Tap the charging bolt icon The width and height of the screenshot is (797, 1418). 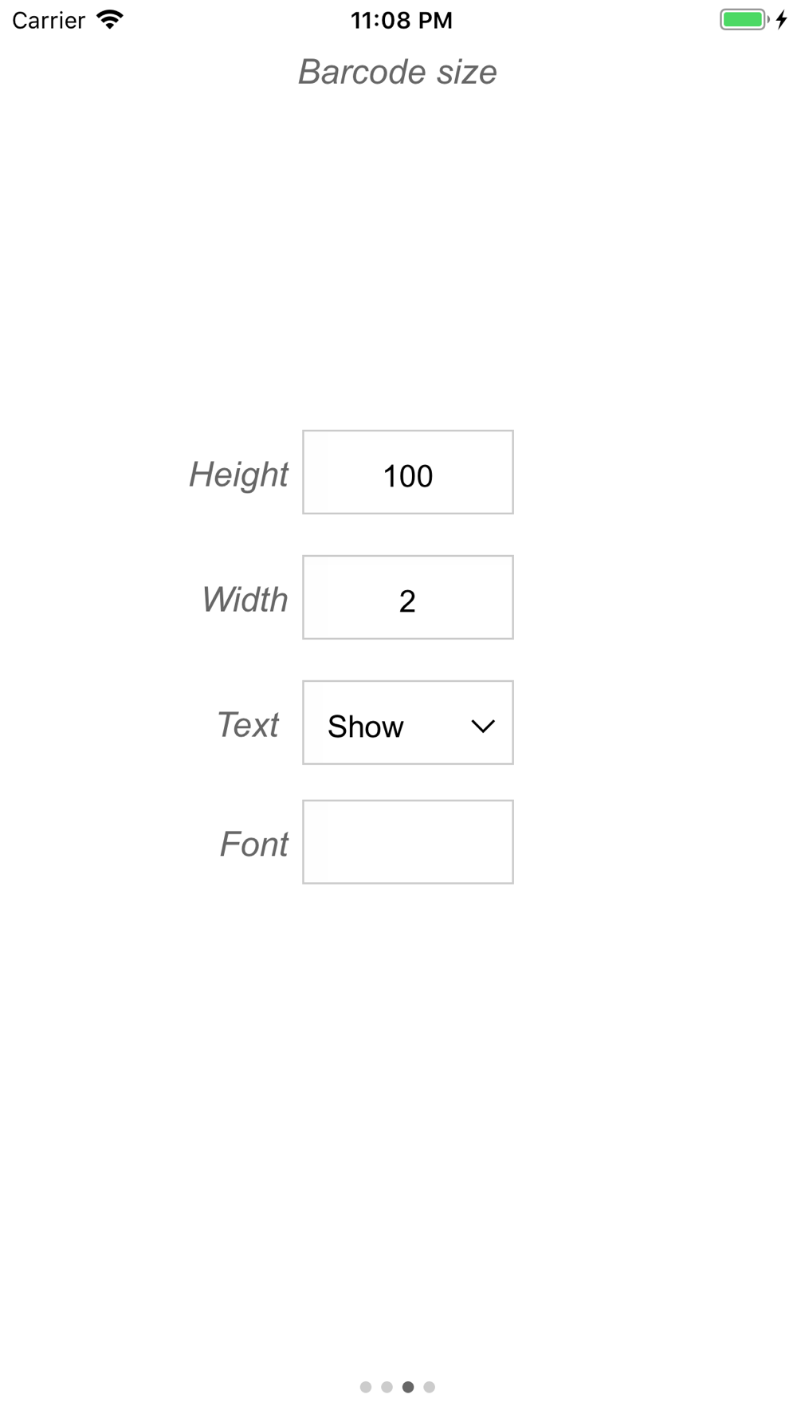coord(782,19)
